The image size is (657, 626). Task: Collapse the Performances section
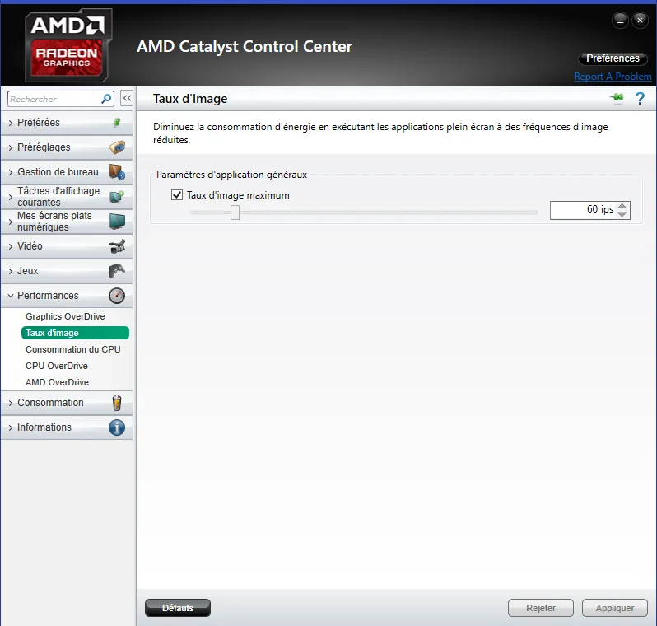(x=67, y=296)
